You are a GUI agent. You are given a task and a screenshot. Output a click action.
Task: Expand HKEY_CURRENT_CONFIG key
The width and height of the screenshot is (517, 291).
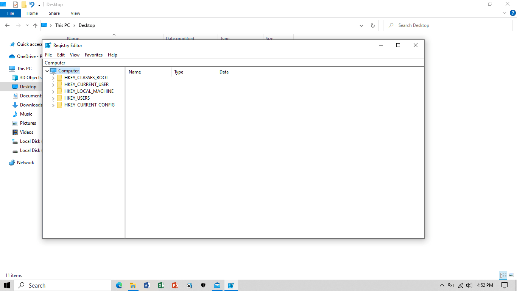click(53, 105)
